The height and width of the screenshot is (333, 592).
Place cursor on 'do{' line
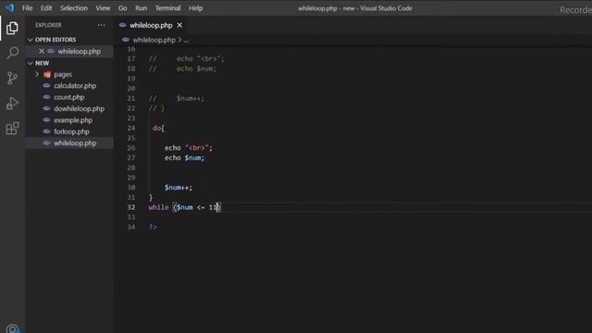pyautogui.click(x=158, y=128)
